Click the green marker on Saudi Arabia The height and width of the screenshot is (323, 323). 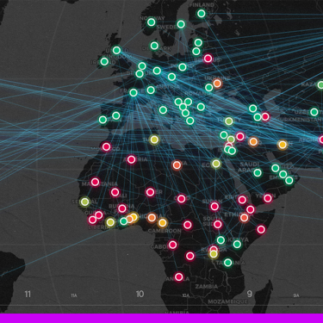(258, 172)
